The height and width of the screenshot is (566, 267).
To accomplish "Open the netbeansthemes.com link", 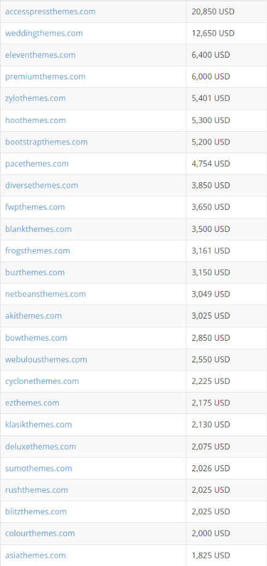I will (46, 294).
